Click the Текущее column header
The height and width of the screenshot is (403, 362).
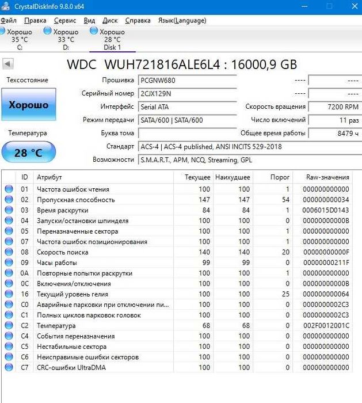[x=193, y=177]
